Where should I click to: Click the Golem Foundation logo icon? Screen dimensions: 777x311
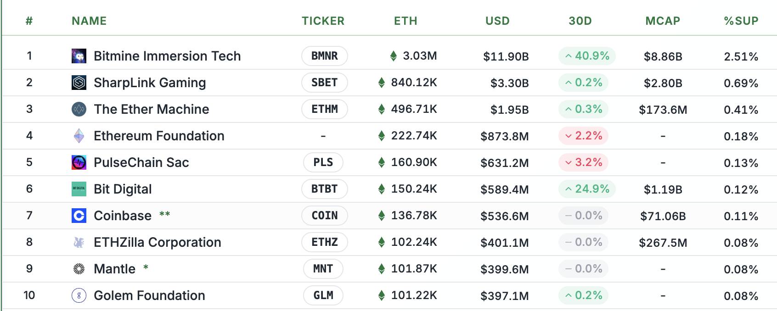coord(79,295)
